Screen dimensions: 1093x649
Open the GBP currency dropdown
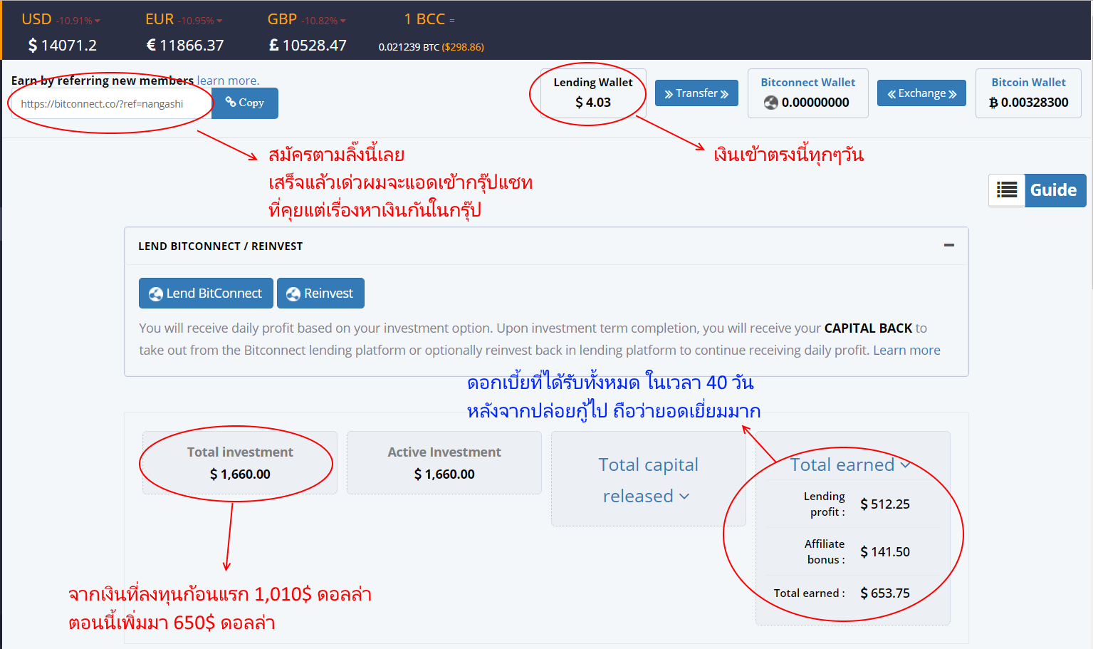(x=307, y=20)
